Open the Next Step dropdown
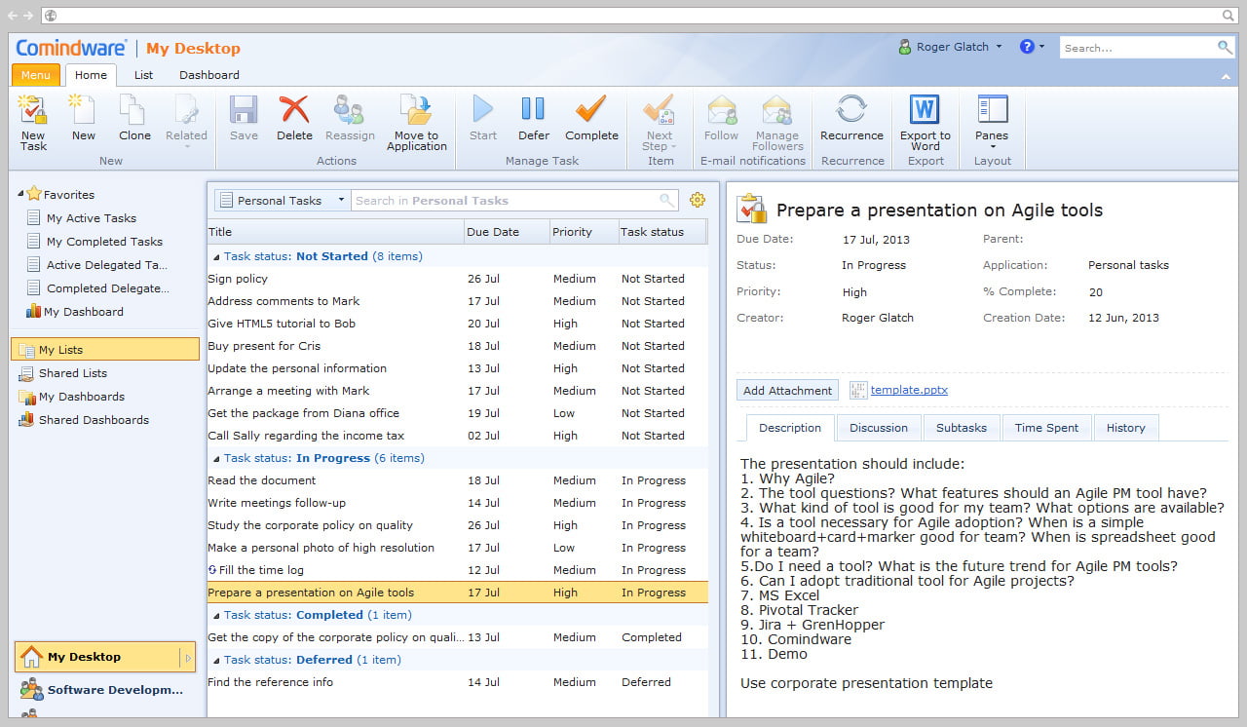The height and width of the screenshot is (727, 1247). 660,122
